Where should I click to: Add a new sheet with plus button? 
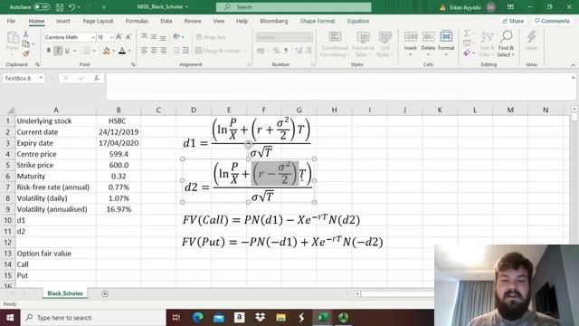[x=105, y=293]
